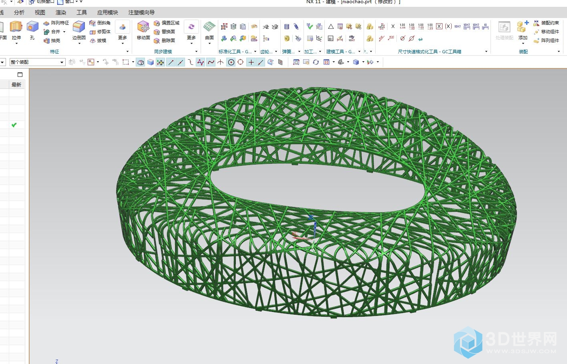Click the 添加 (Add component) icon
Screen dimensions: 567x364
[x=523, y=27]
